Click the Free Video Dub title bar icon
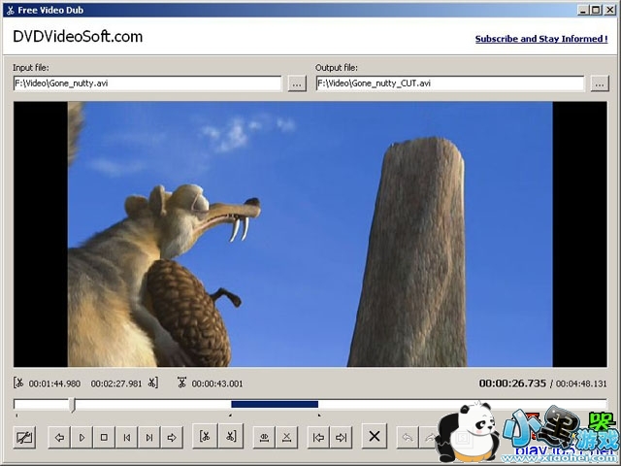Viewport: 621px width, 466px height. (x=11, y=11)
